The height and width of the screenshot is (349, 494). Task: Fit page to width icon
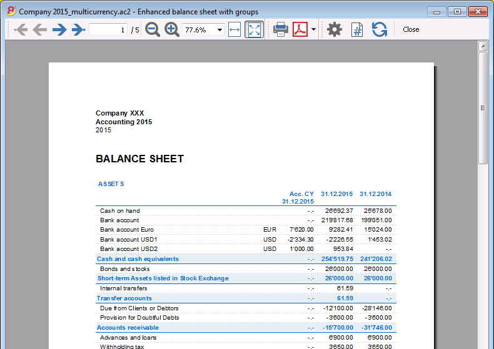[234, 29]
